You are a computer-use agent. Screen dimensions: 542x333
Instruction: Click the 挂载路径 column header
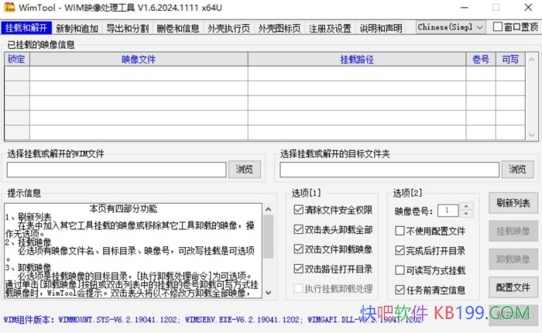tap(357, 59)
